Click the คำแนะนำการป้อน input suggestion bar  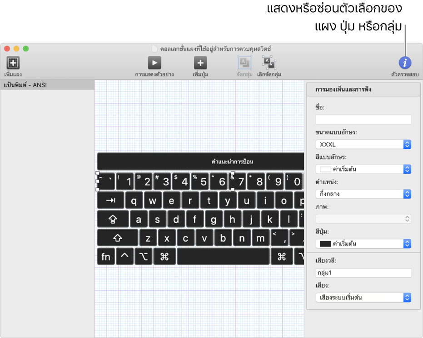[x=200, y=162]
